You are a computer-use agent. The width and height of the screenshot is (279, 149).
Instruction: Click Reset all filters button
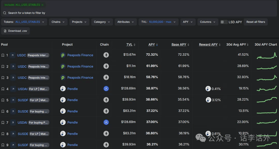coord(256,22)
